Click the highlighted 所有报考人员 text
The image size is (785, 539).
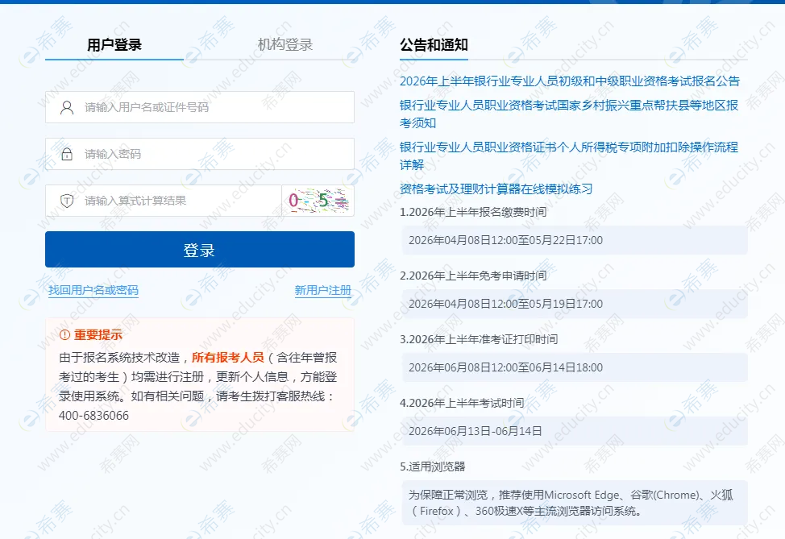click(x=228, y=358)
